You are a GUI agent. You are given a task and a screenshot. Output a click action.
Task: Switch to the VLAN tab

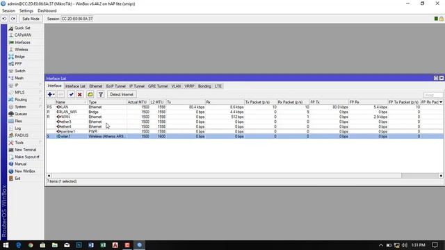tap(176, 86)
